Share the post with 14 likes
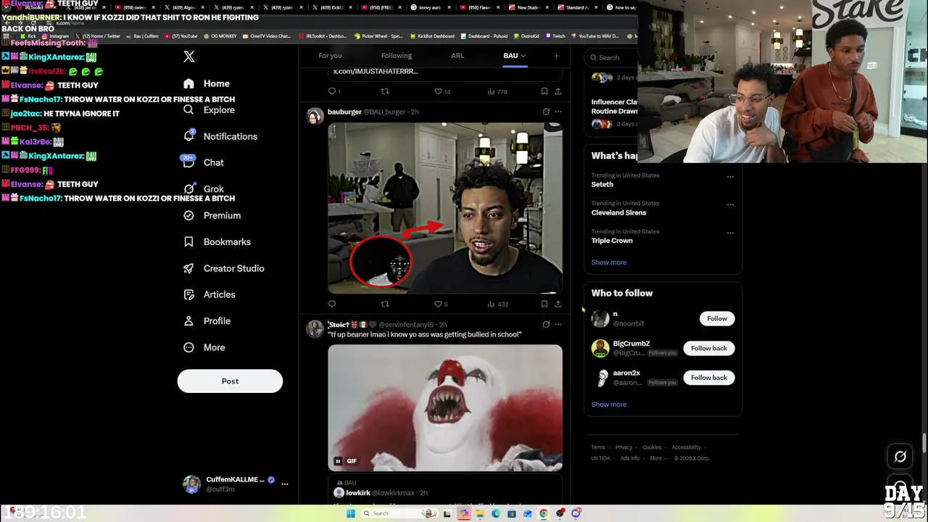Screen dimensions: 928x522 coord(558,91)
